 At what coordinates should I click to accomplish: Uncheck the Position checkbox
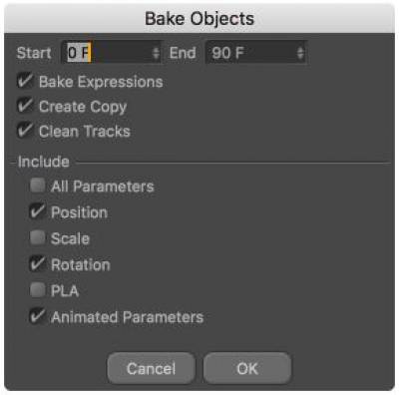coord(37,211)
